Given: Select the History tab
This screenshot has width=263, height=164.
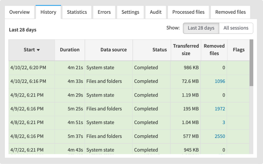Looking at the screenshot, I should point(48,12).
